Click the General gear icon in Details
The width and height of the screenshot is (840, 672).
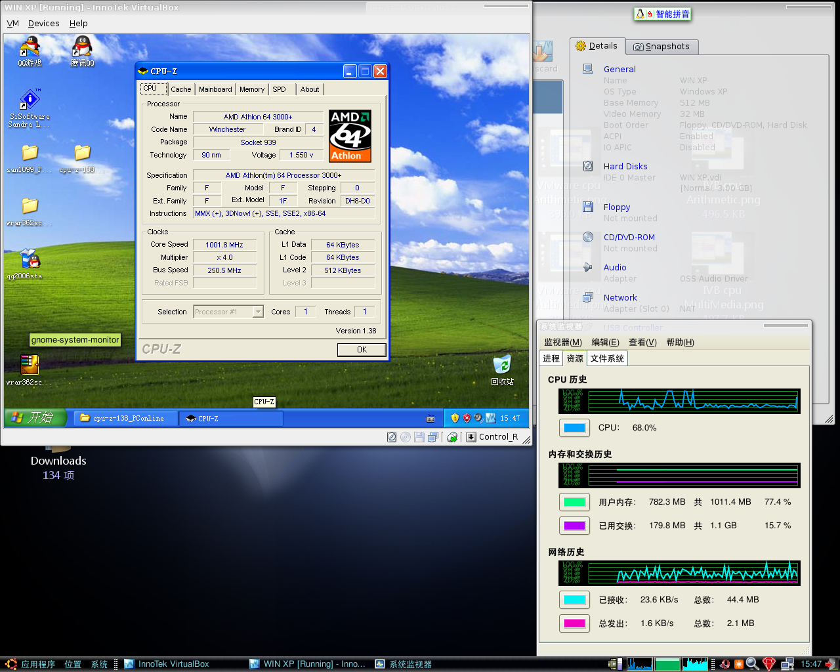coord(588,69)
